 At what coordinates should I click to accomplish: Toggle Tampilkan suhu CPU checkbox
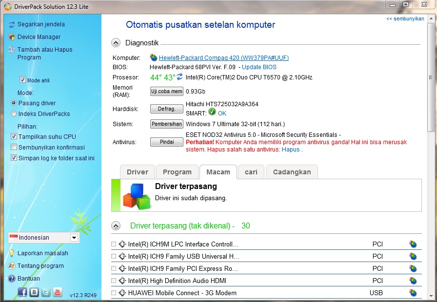(x=14, y=136)
